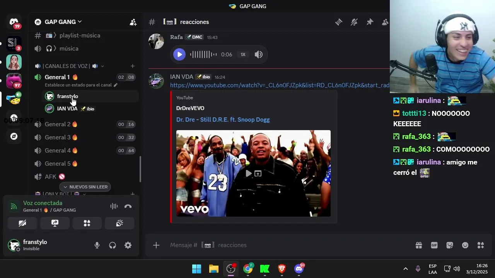This screenshot has width=495, height=278.
Task: Mute the microphone in the user panel
Action: pos(97,245)
